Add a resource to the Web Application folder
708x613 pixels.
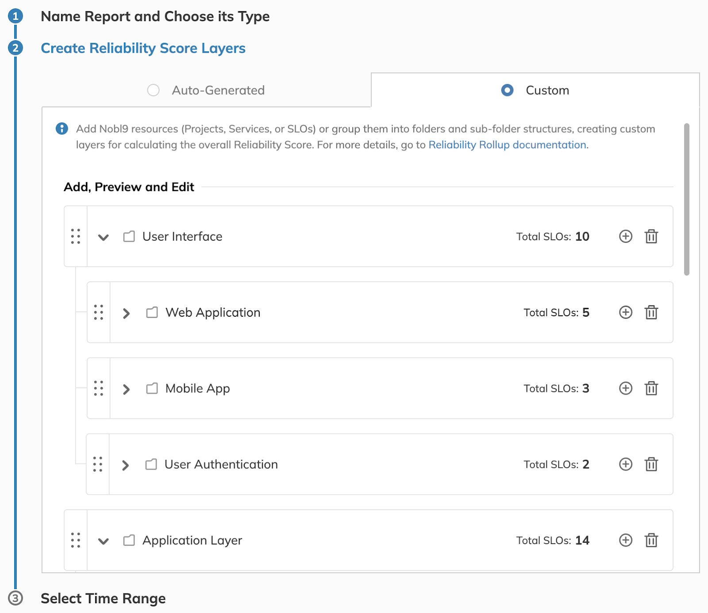[x=625, y=312]
